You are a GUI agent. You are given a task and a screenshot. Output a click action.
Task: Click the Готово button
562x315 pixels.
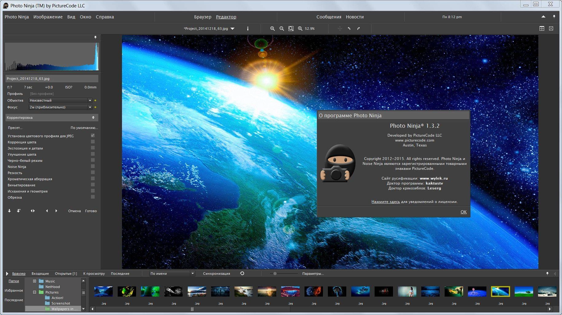point(91,211)
